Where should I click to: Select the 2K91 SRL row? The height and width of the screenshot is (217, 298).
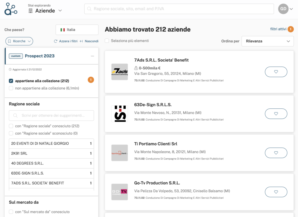pyautogui.click(x=51, y=153)
